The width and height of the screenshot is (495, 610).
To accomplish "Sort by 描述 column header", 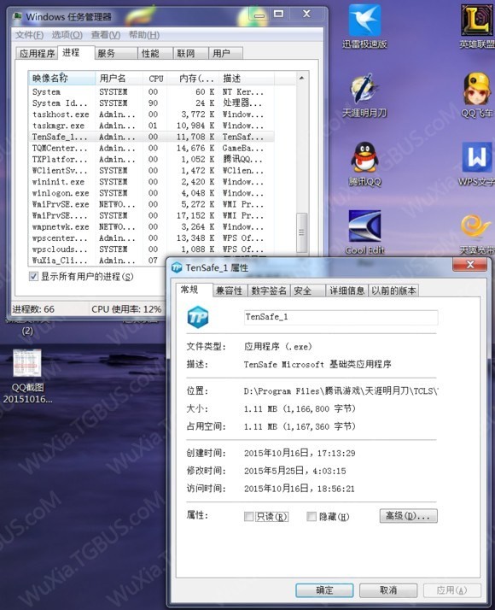I will pos(247,79).
